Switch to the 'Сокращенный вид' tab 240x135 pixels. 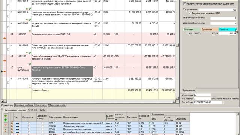pos(24,105)
